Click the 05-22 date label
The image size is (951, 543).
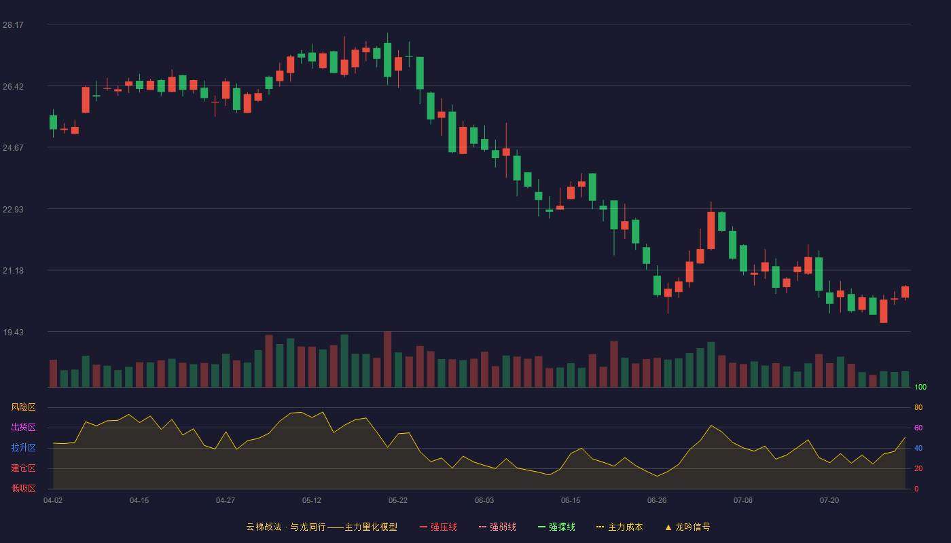pyautogui.click(x=398, y=500)
